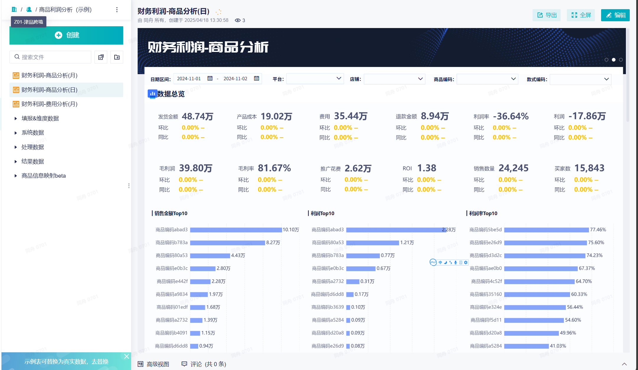Click the new folder icon
Image resolution: width=638 pixels, height=370 pixels.
(x=117, y=57)
